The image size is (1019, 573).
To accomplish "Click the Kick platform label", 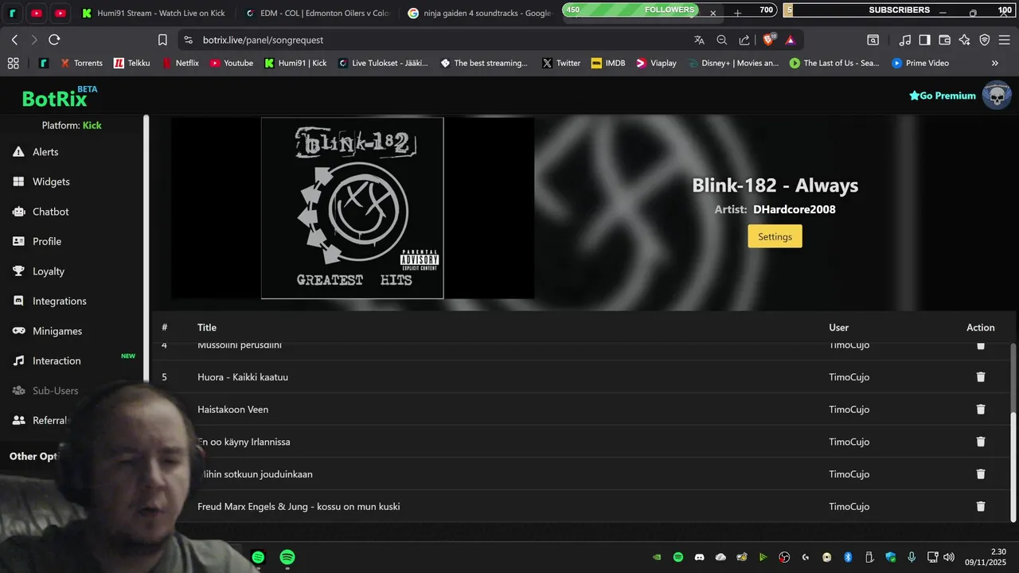I will click(x=92, y=125).
